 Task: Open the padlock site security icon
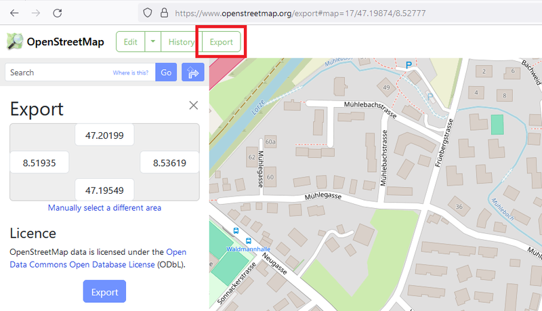(165, 13)
